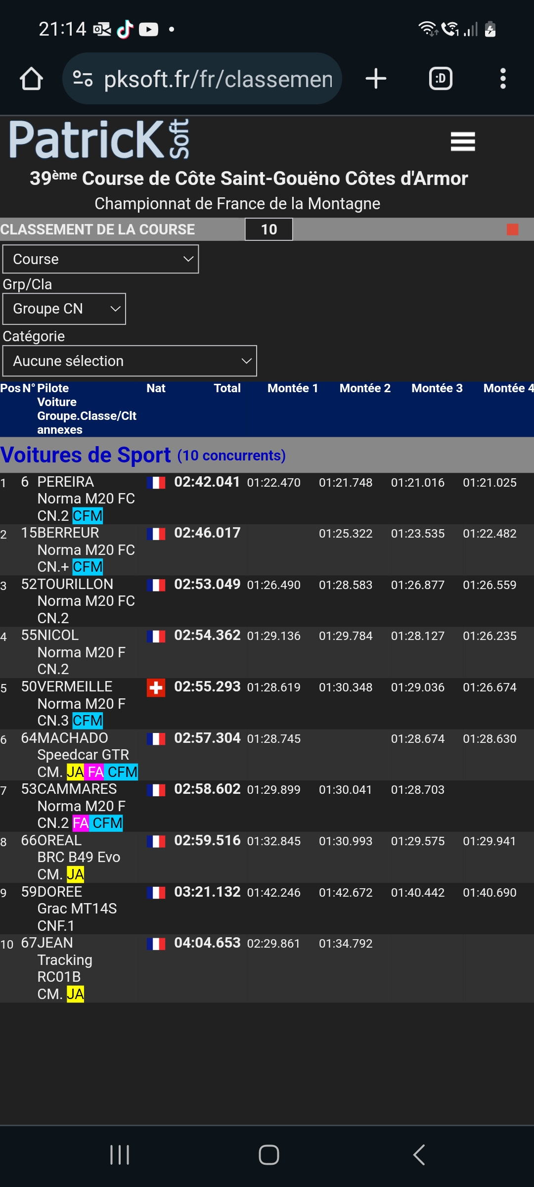
Task: Expand the Aucune sélection category dropdown
Action: tap(130, 361)
